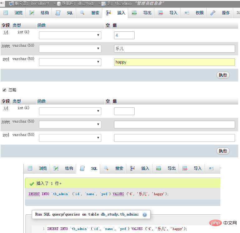This screenshot has height=233, width=240.
Task: Click the SQL editor line with the INSERT statement
Action: click(117, 229)
